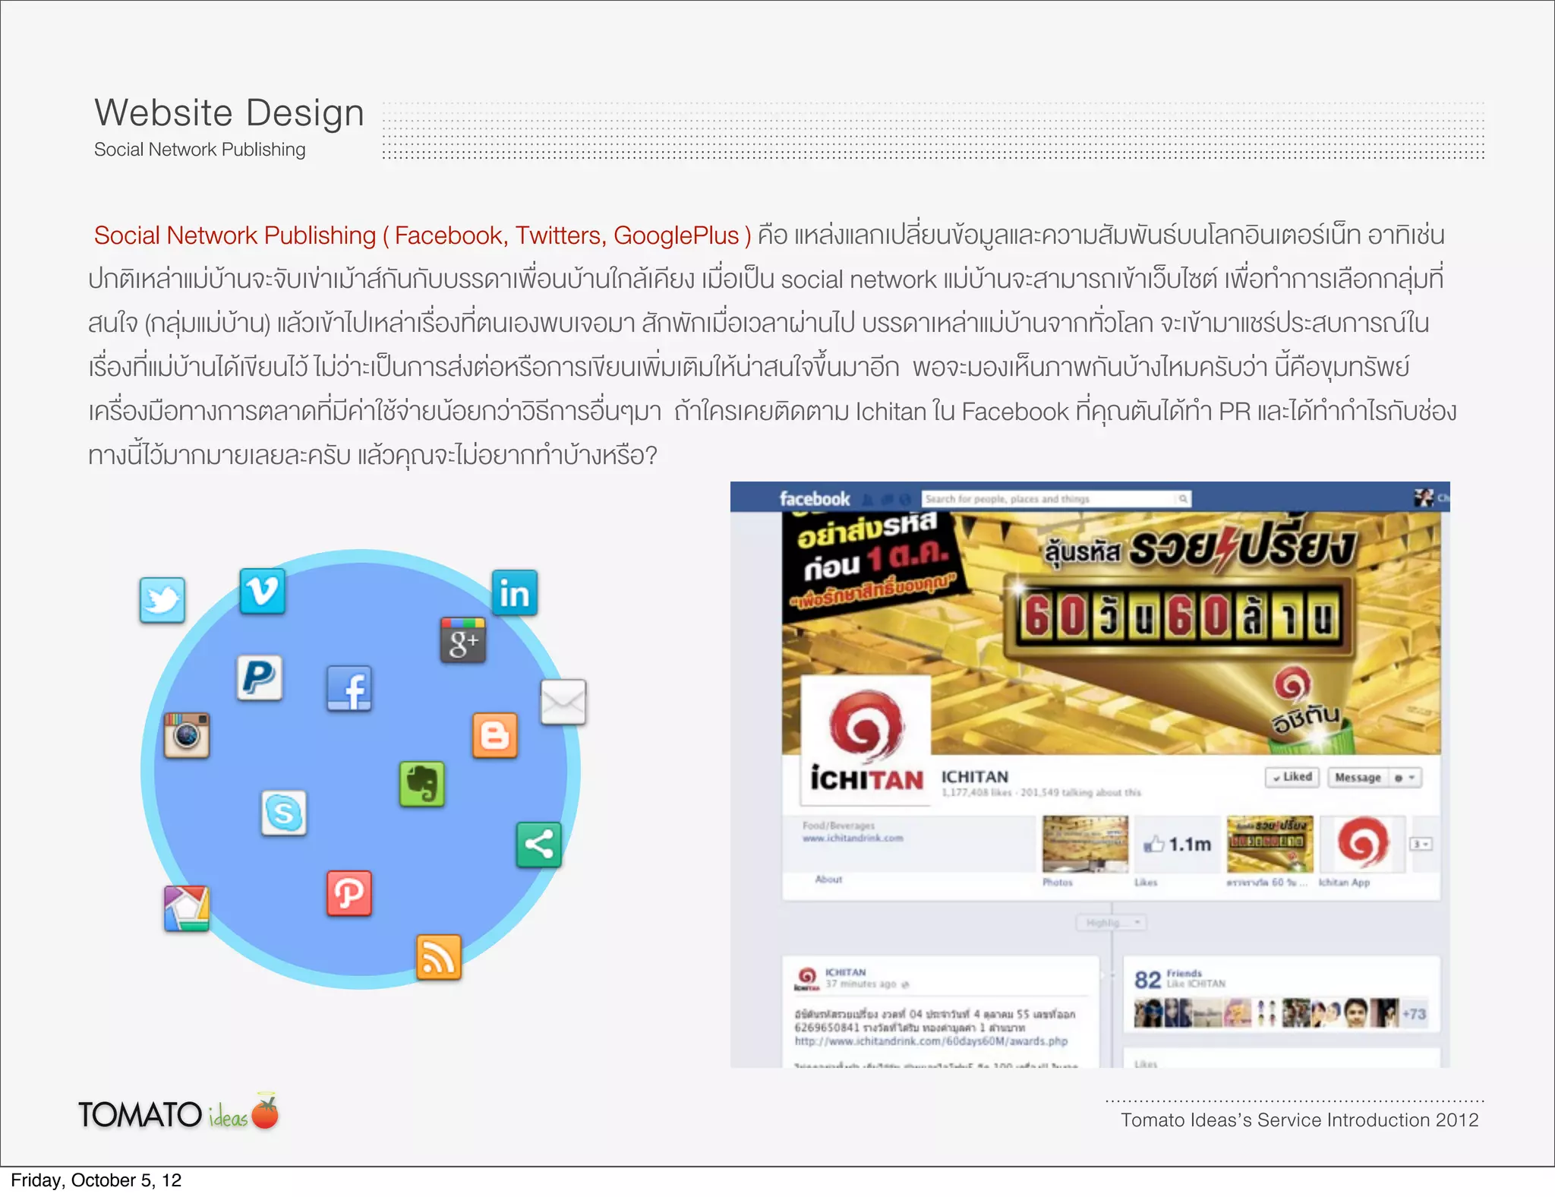Open the email envelope icon
The height and width of the screenshot is (1197, 1555).
coord(563,702)
